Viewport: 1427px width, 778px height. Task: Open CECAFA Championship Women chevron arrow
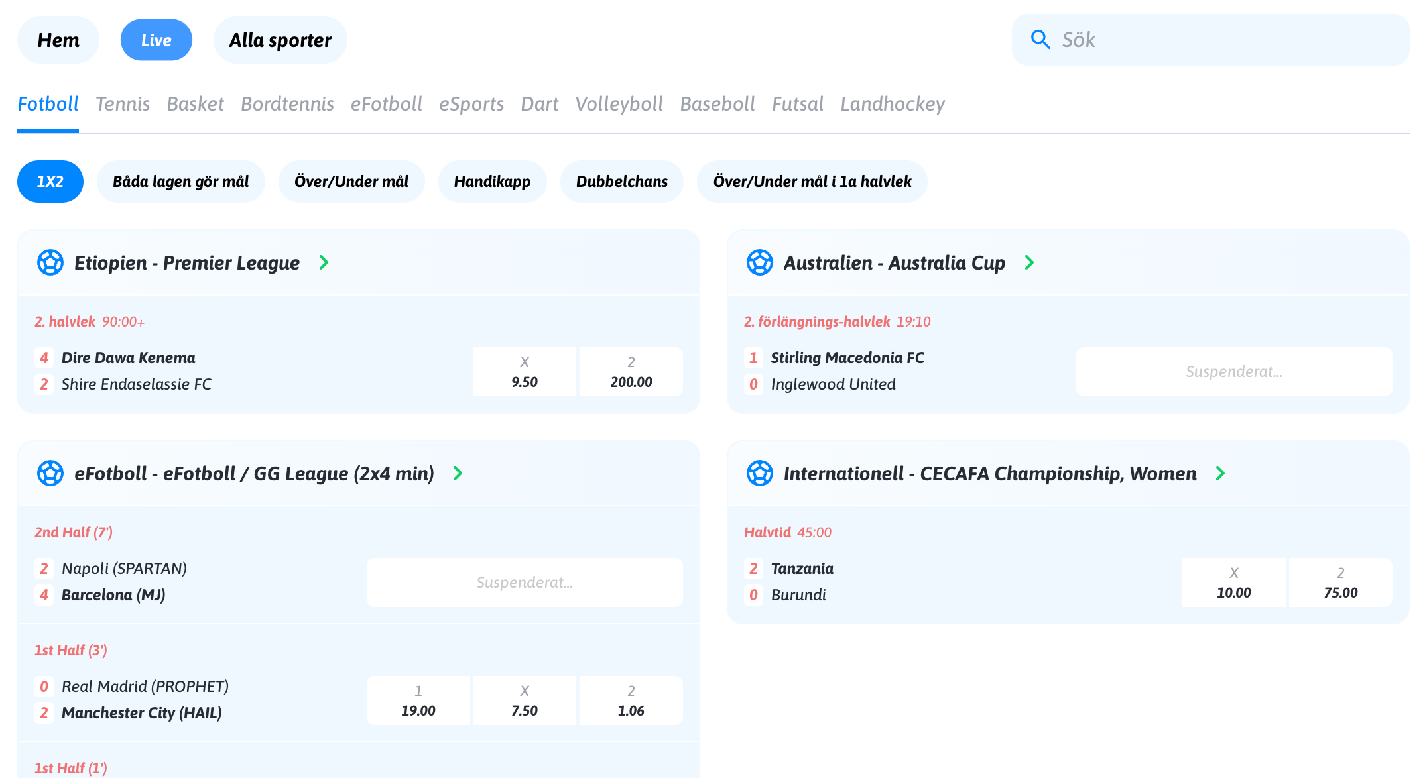click(x=1220, y=473)
